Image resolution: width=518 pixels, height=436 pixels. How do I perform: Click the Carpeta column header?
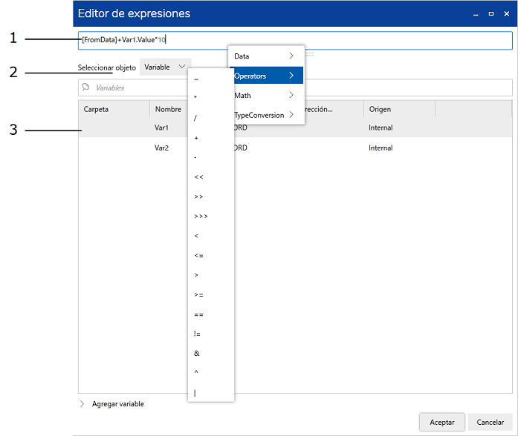[x=113, y=110]
